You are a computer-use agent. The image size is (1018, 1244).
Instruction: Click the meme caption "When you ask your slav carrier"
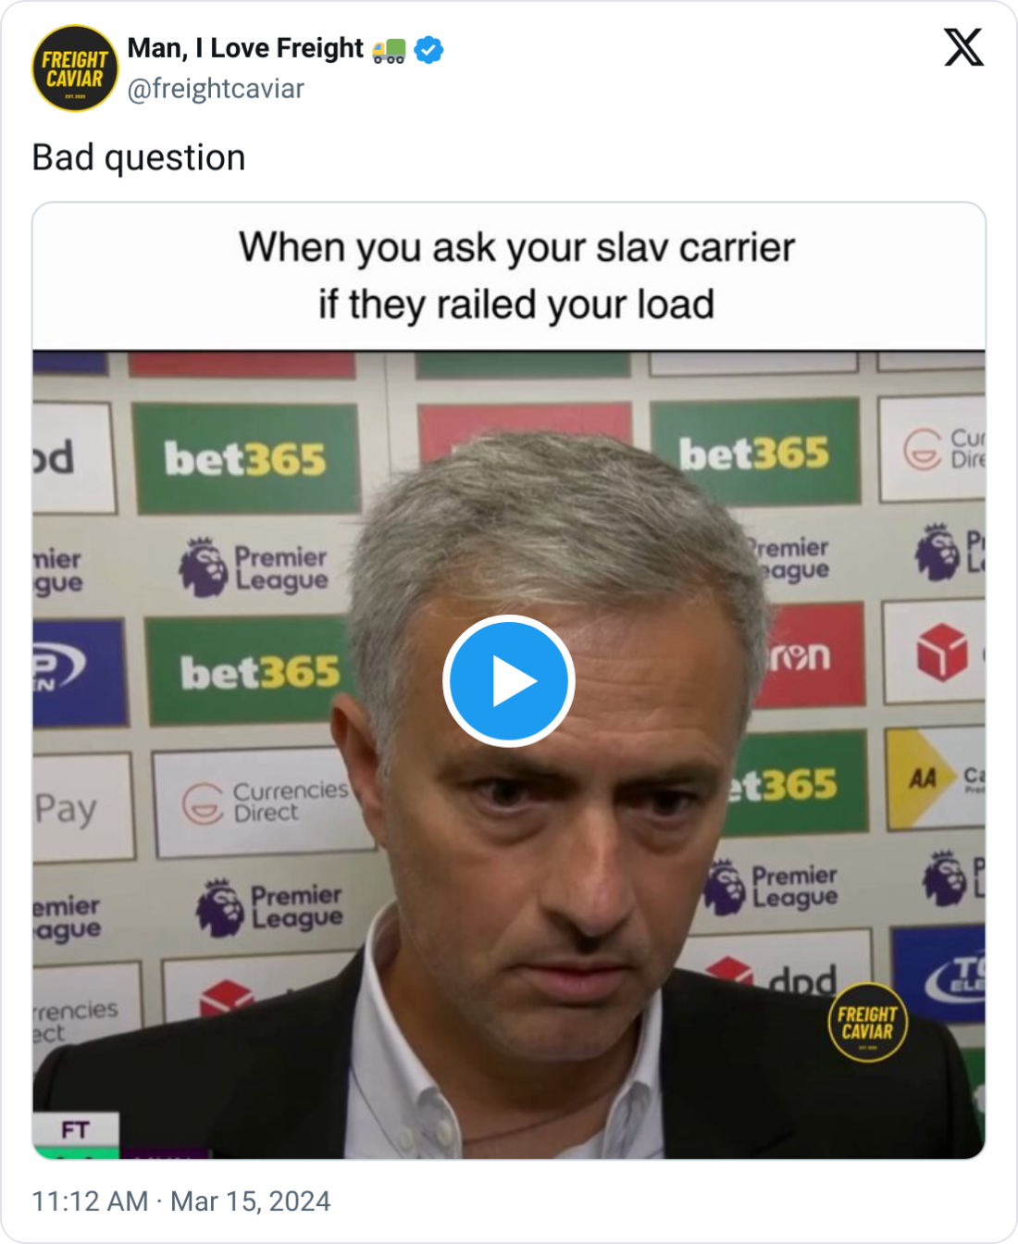point(516,247)
